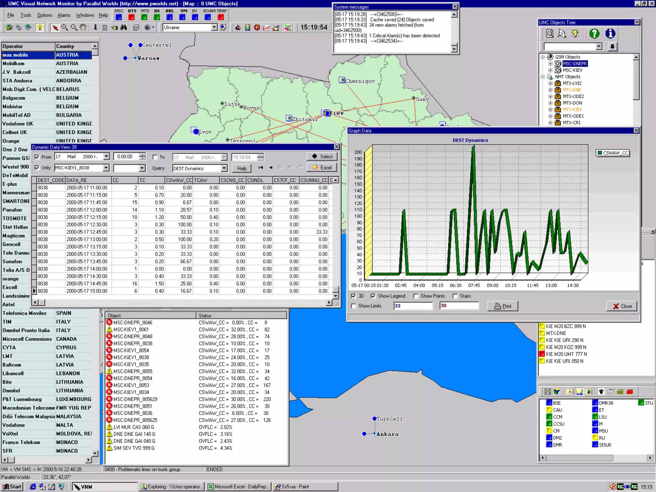
Task: Toggle the 3D checkbox in Graph Data
Action: coord(353,296)
